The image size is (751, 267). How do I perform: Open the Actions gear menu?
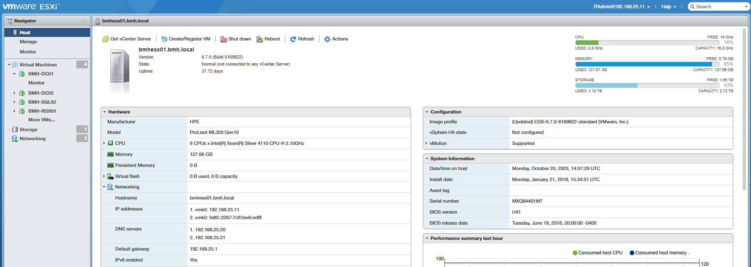coord(327,39)
